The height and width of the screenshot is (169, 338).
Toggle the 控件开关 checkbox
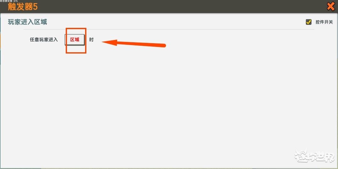[309, 22]
